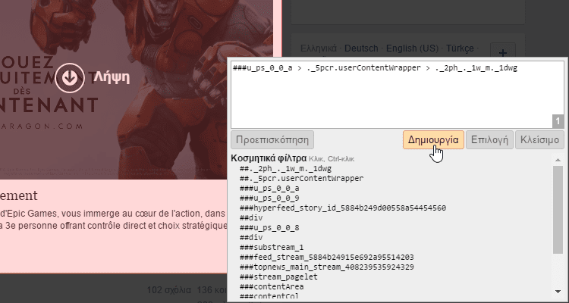Click the matched element count badge 1

coord(558,121)
